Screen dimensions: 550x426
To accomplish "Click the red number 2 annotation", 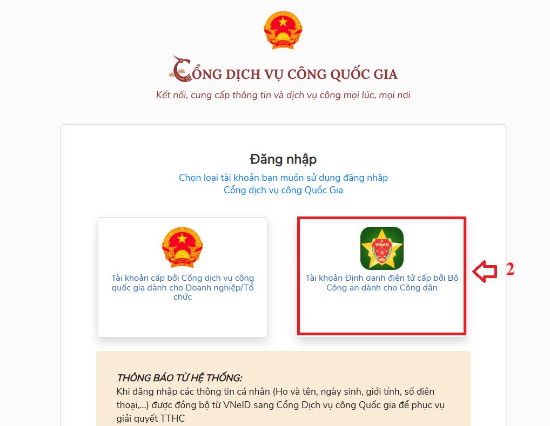I will click(x=510, y=269).
